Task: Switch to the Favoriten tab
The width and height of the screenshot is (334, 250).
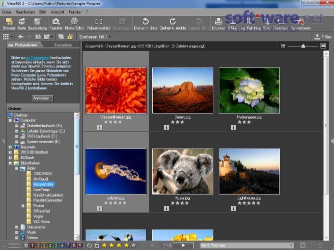Action: coord(63,45)
